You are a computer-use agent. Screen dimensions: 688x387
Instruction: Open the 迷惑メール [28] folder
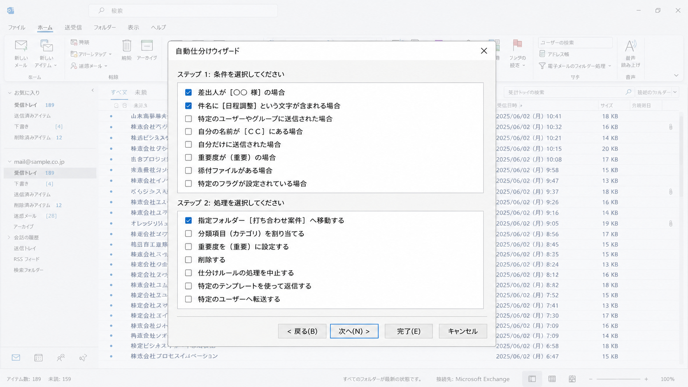(35, 216)
